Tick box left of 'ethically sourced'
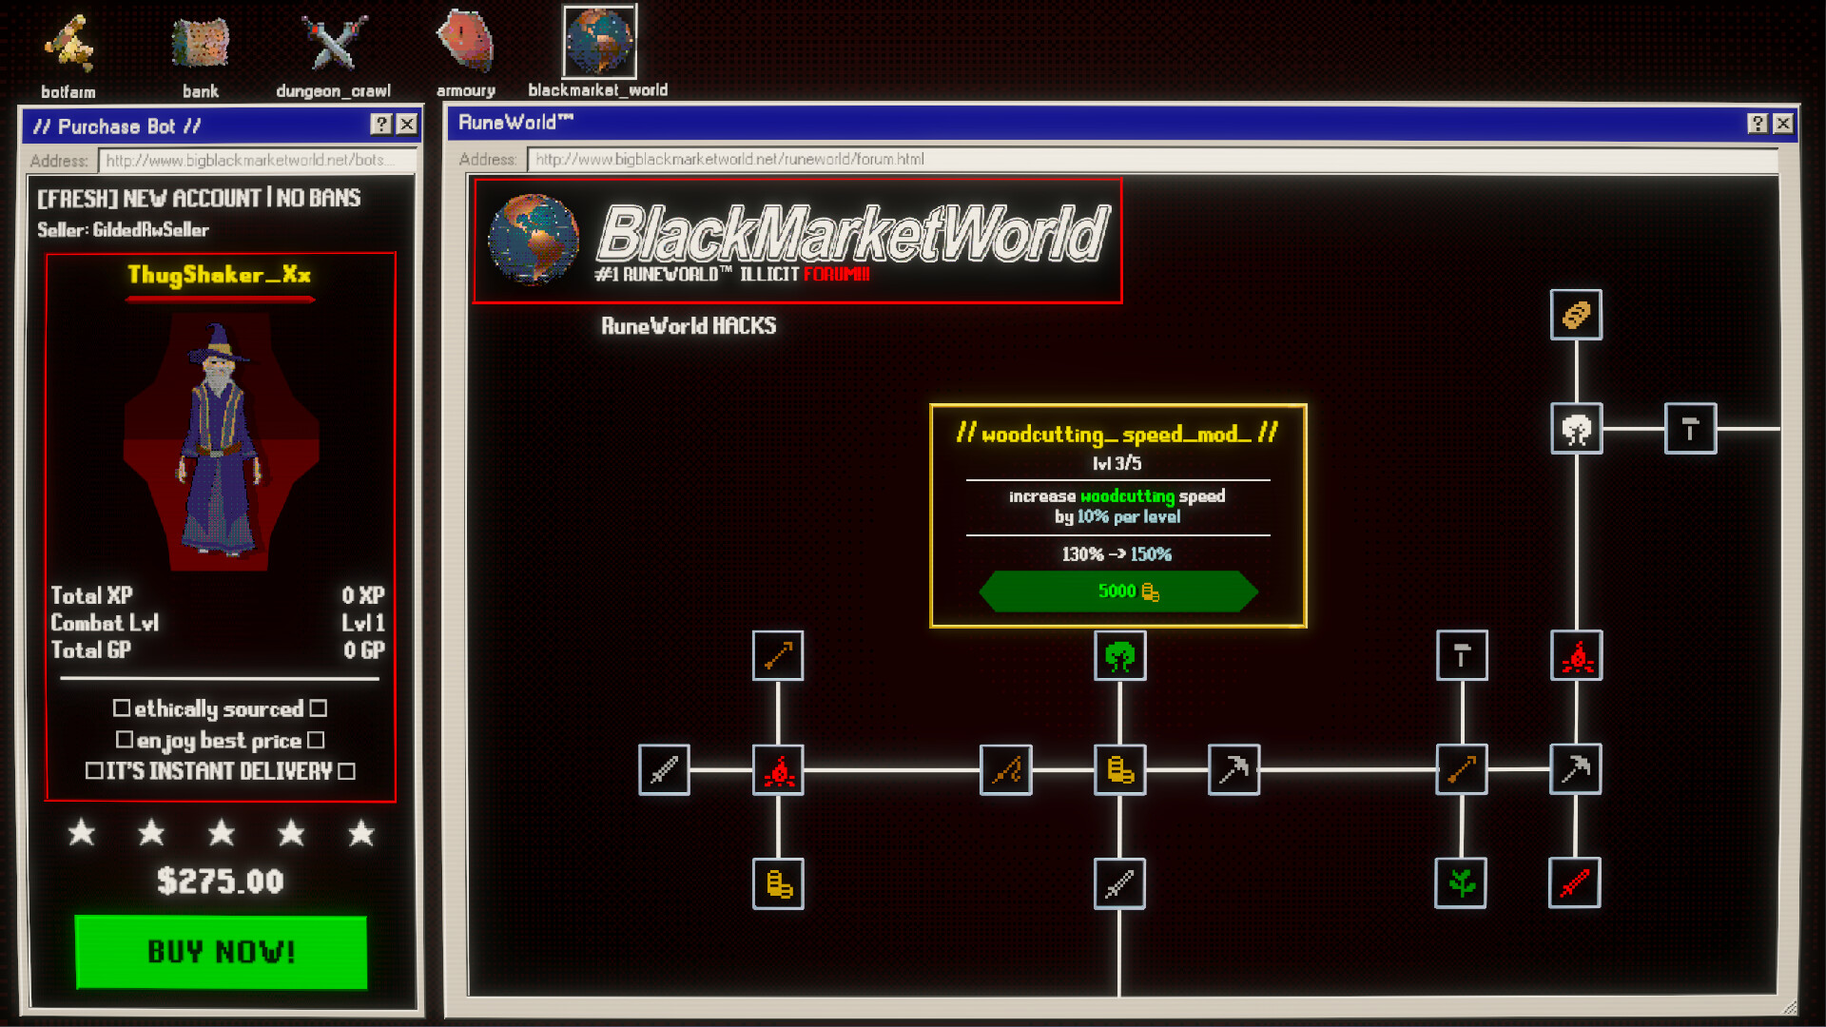This screenshot has width=1826, height=1027. (122, 708)
